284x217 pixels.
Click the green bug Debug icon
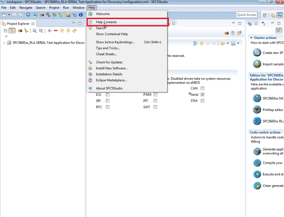(x=54, y=15)
